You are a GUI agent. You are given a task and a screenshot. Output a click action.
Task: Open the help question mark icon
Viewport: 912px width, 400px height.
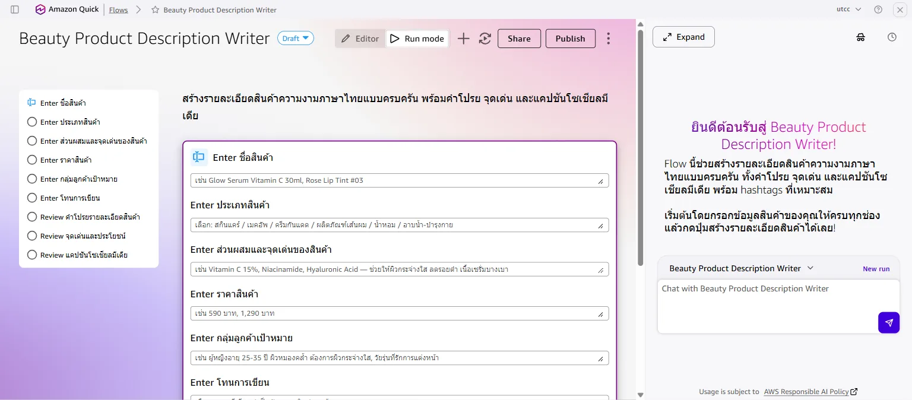click(x=878, y=9)
